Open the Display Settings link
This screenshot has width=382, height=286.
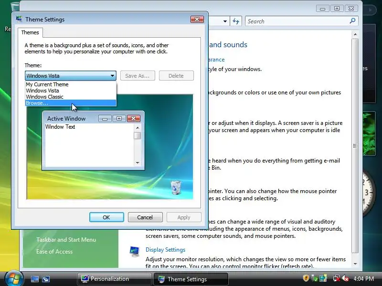click(x=165, y=250)
